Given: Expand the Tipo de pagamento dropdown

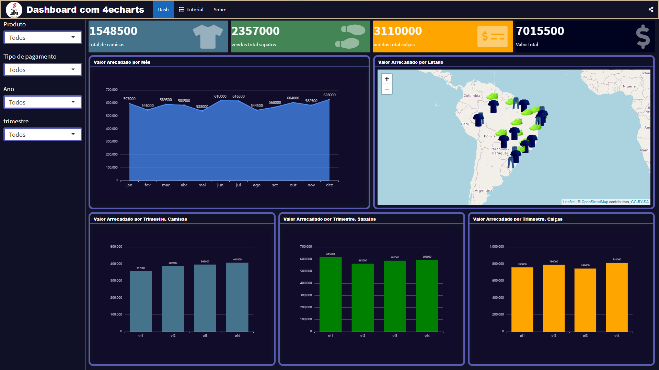Looking at the screenshot, I should pyautogui.click(x=43, y=70).
